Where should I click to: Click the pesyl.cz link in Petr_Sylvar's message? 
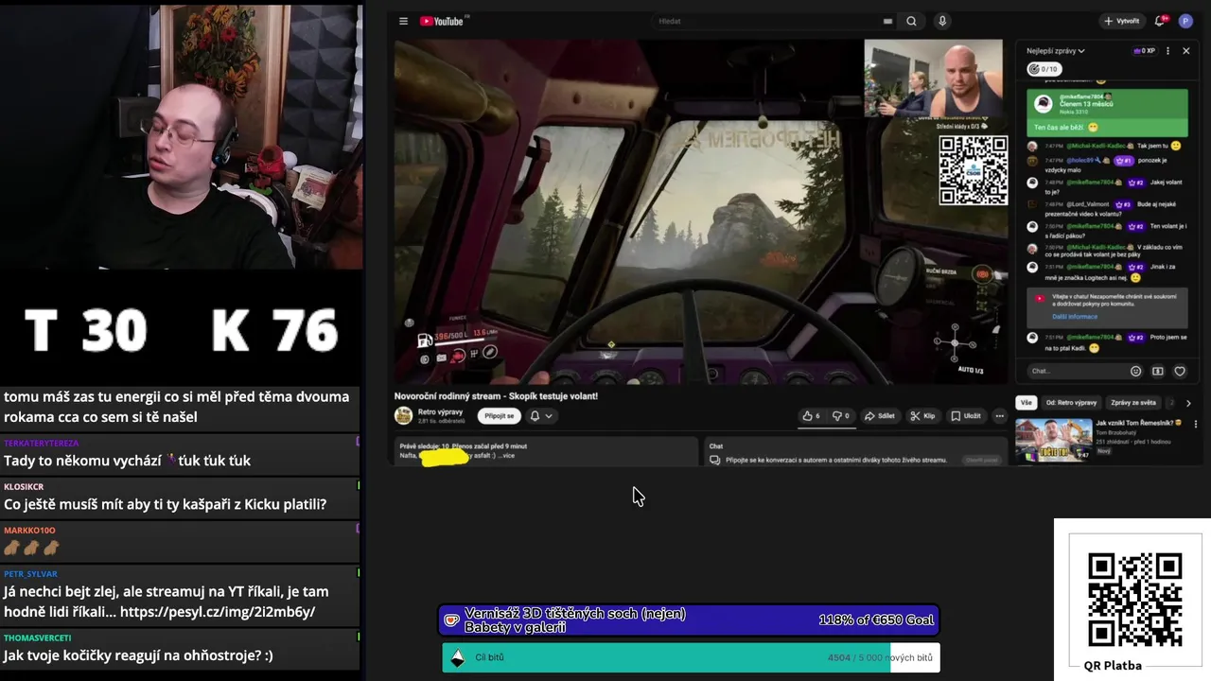point(218,612)
